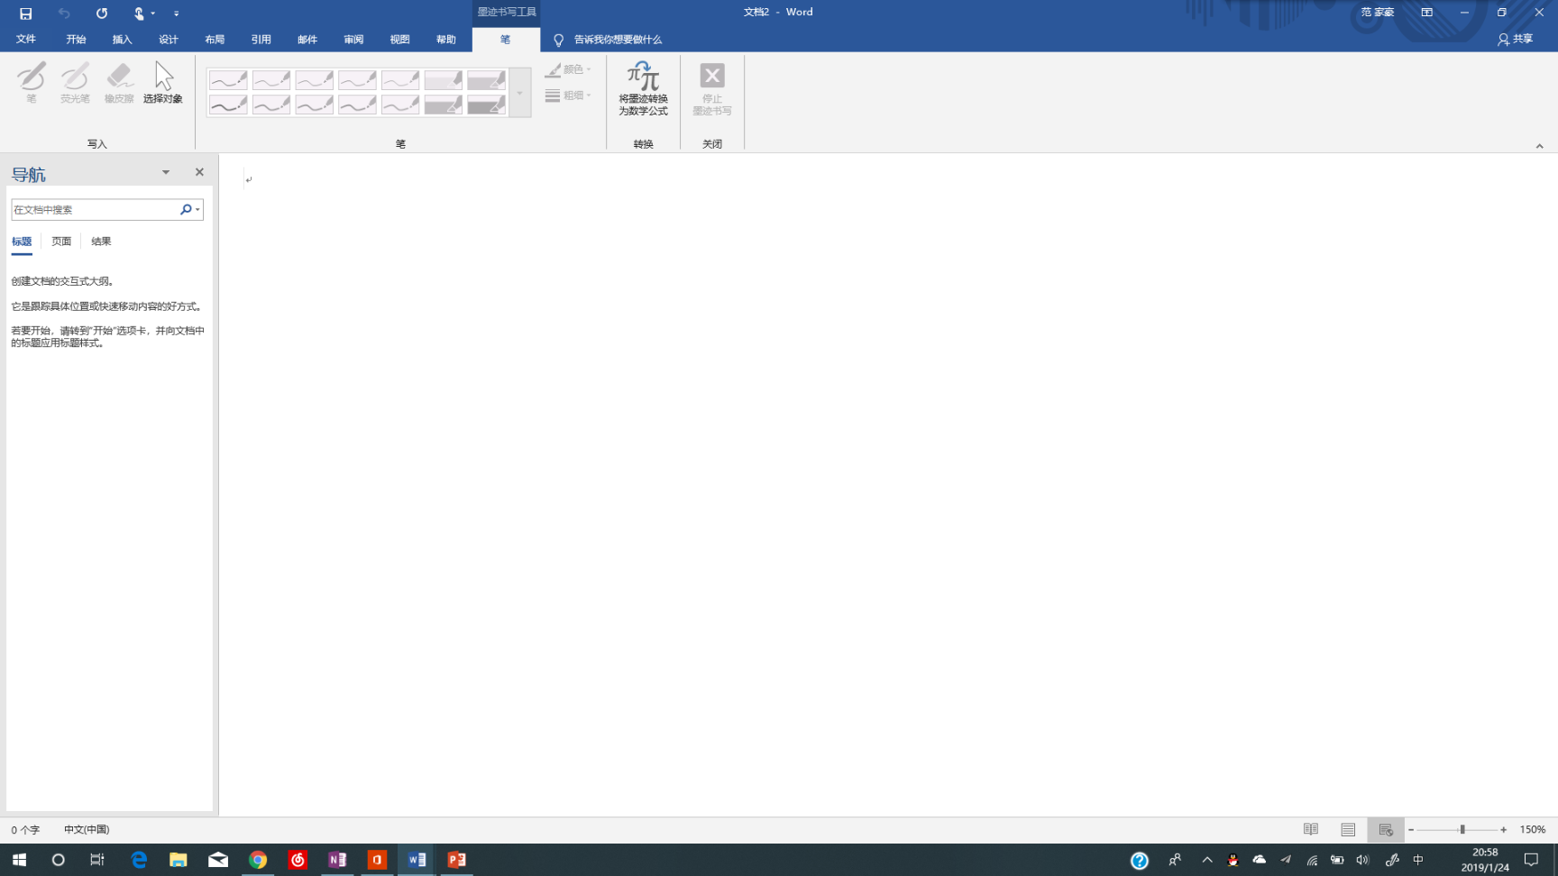
Task: Click the volume speaker tray icon
Action: (x=1362, y=860)
